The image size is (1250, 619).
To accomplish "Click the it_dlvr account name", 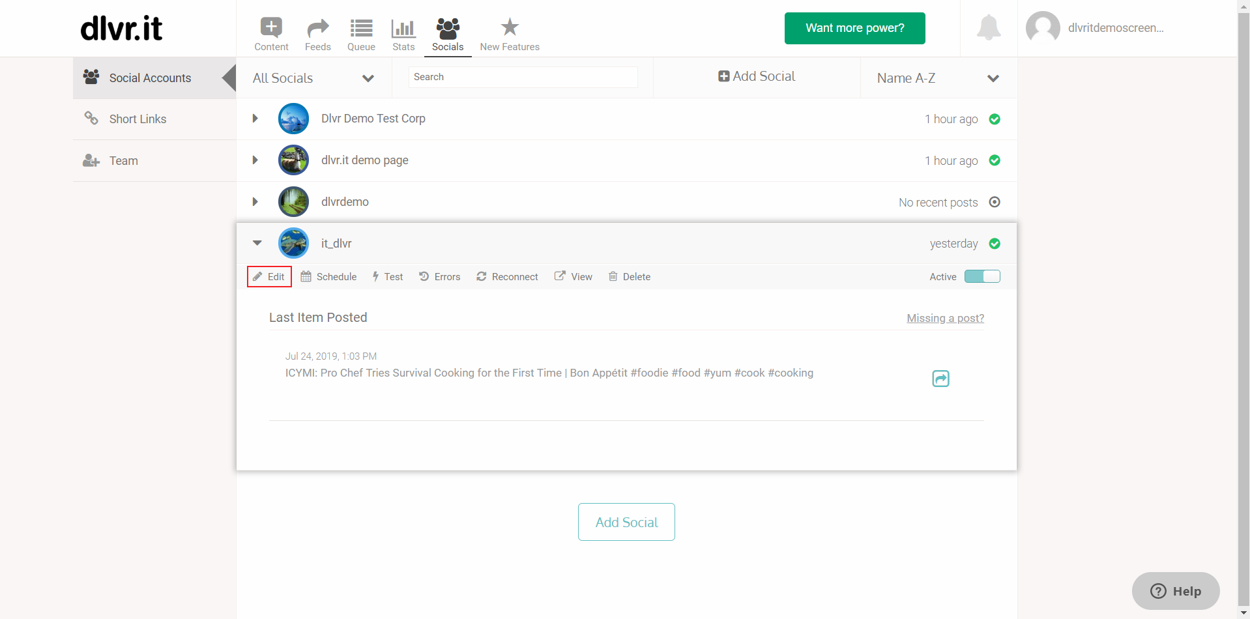I will (336, 244).
